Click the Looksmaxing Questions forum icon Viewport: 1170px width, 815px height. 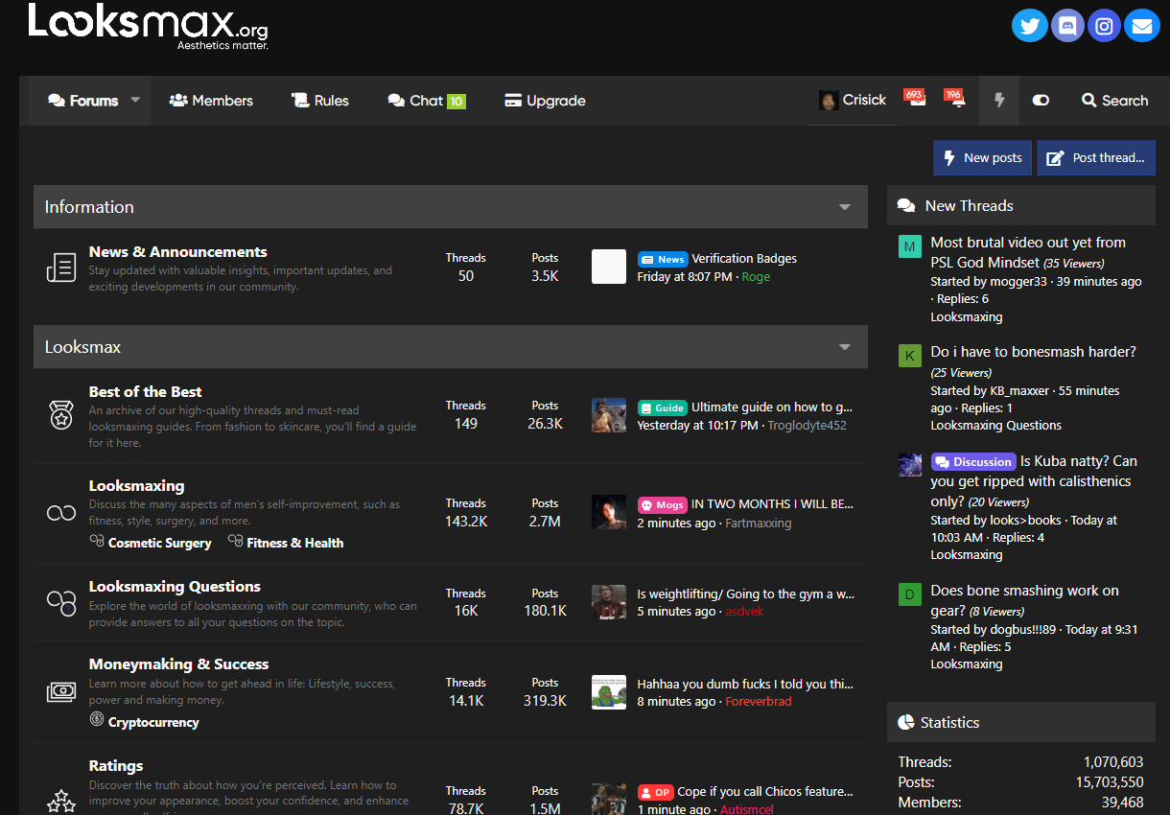[x=61, y=603]
